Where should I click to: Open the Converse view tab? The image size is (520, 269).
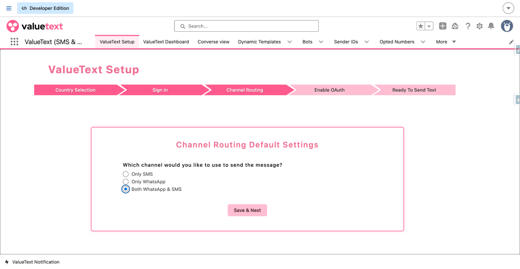[x=213, y=42]
